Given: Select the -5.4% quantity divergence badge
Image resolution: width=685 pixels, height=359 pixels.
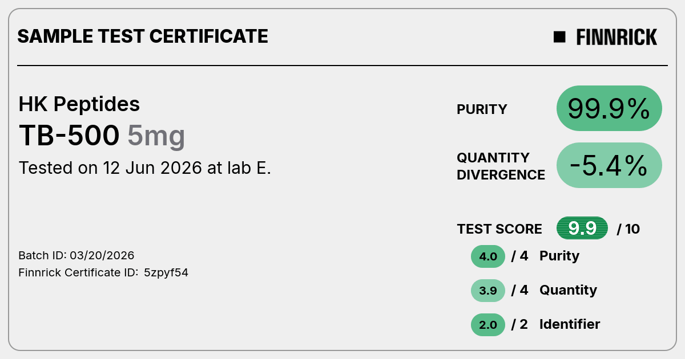Looking at the screenshot, I should click(x=609, y=165).
